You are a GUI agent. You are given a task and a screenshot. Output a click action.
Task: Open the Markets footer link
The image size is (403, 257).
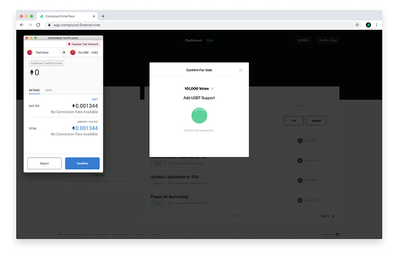(102, 234)
